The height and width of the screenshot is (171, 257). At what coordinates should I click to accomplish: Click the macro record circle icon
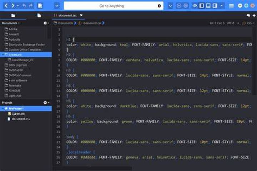179,6
